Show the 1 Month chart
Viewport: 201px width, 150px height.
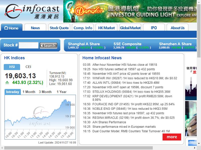coord(29,92)
